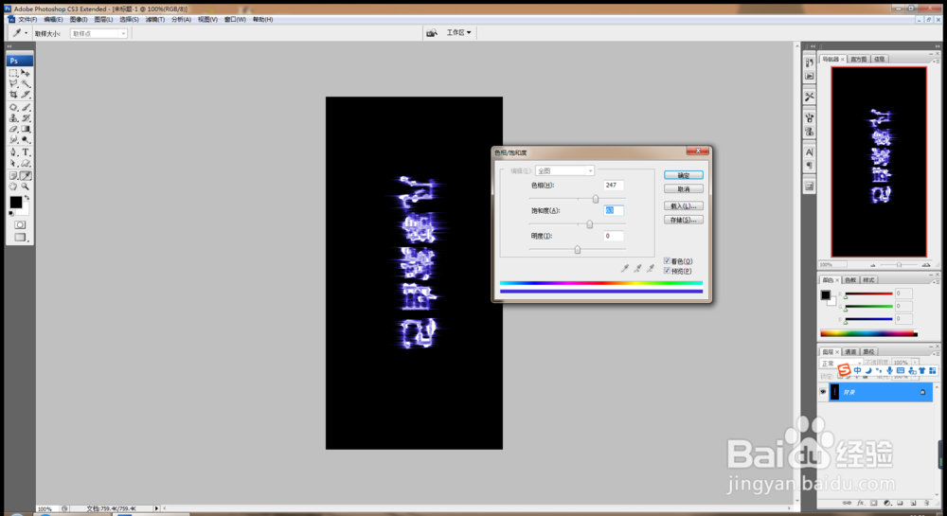Open the 取样点 sample size dropdown
The height and width of the screenshot is (516, 947).
99,34
